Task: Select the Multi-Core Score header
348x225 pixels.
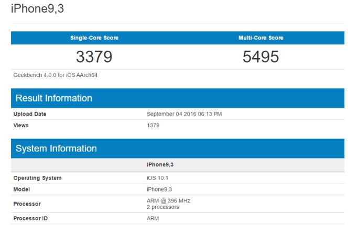Action: coord(261,38)
